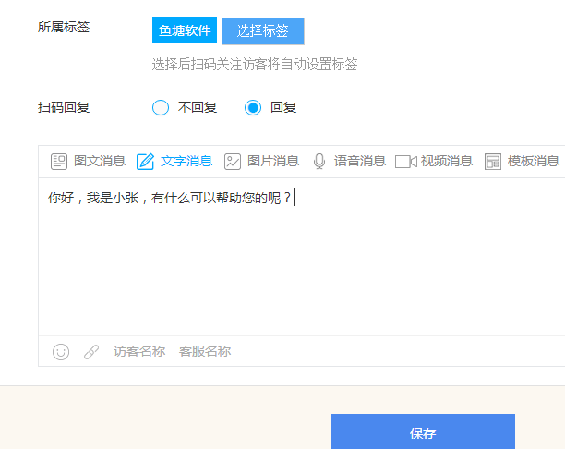Insert a link with chain icon

pos(91,352)
